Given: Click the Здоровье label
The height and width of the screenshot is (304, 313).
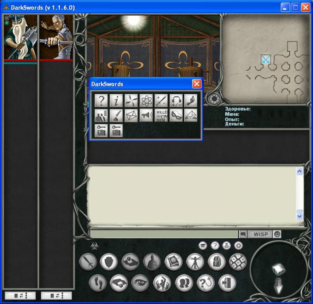Looking at the screenshot, I should (x=238, y=109).
